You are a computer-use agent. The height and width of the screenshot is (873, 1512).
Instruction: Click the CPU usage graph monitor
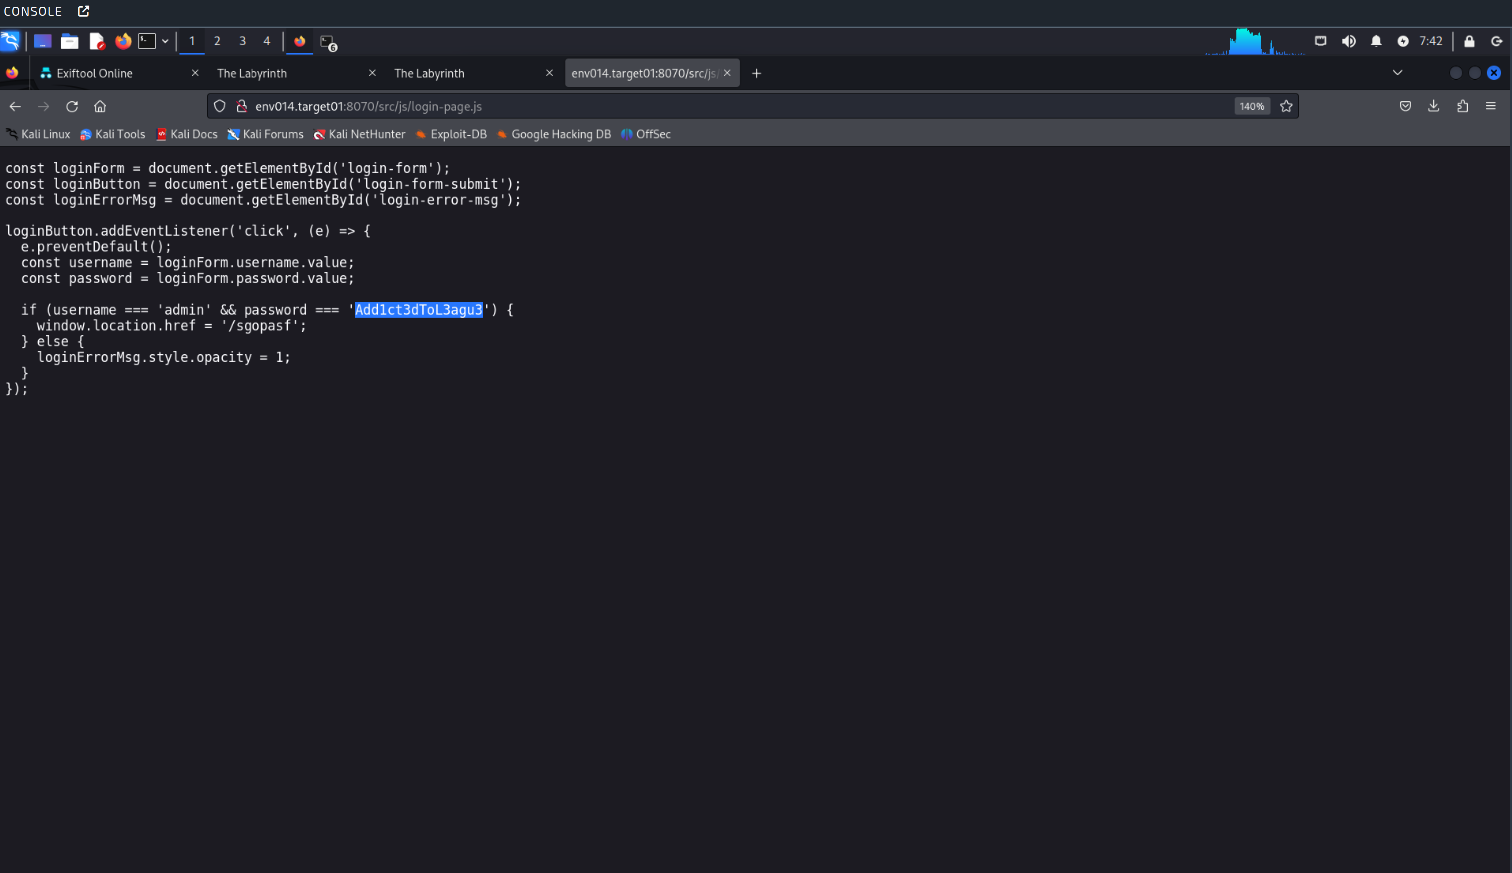1255,41
